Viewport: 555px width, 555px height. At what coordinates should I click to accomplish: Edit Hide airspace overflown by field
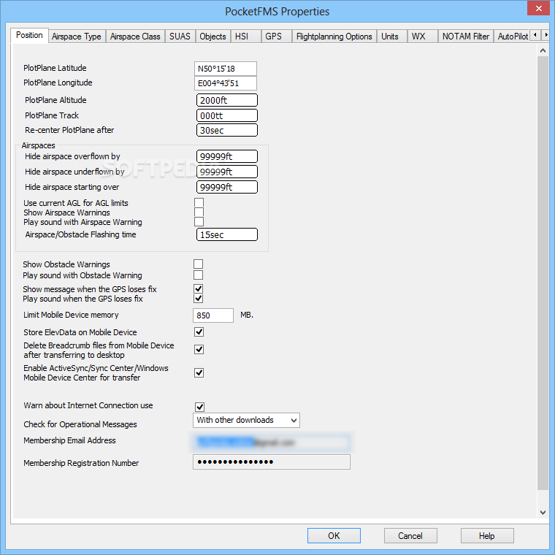click(227, 156)
